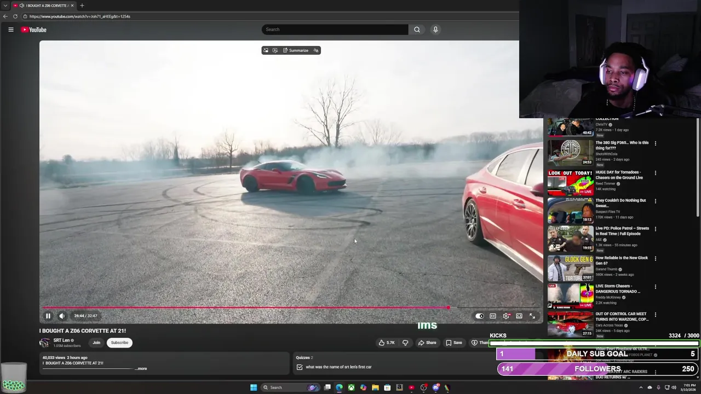The height and width of the screenshot is (394, 701).
Task: Expand the description with ...more
Action: point(141,368)
